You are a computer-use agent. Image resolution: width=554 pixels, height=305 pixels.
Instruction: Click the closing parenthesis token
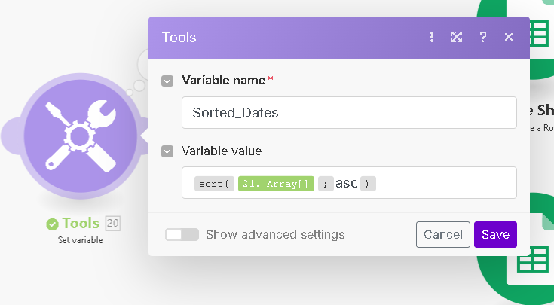tap(368, 183)
